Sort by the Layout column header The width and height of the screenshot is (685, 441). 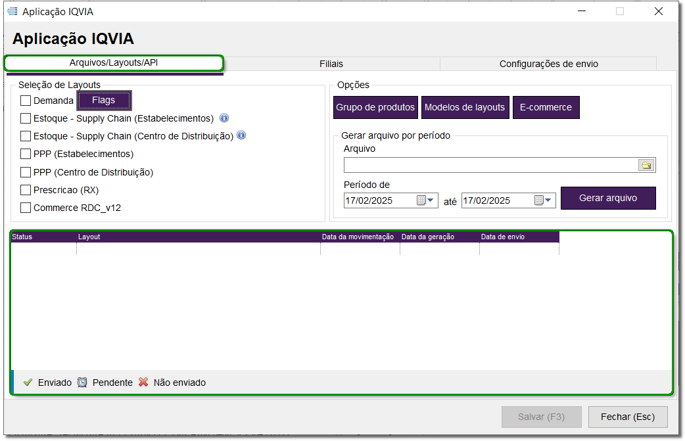pyautogui.click(x=199, y=237)
